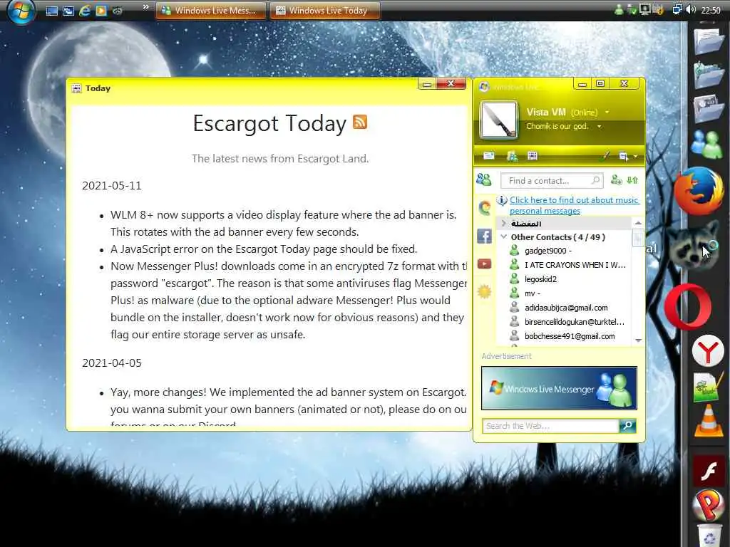Click the Windows Live Messenger ad banner
This screenshot has height=547, width=730.
[559, 388]
